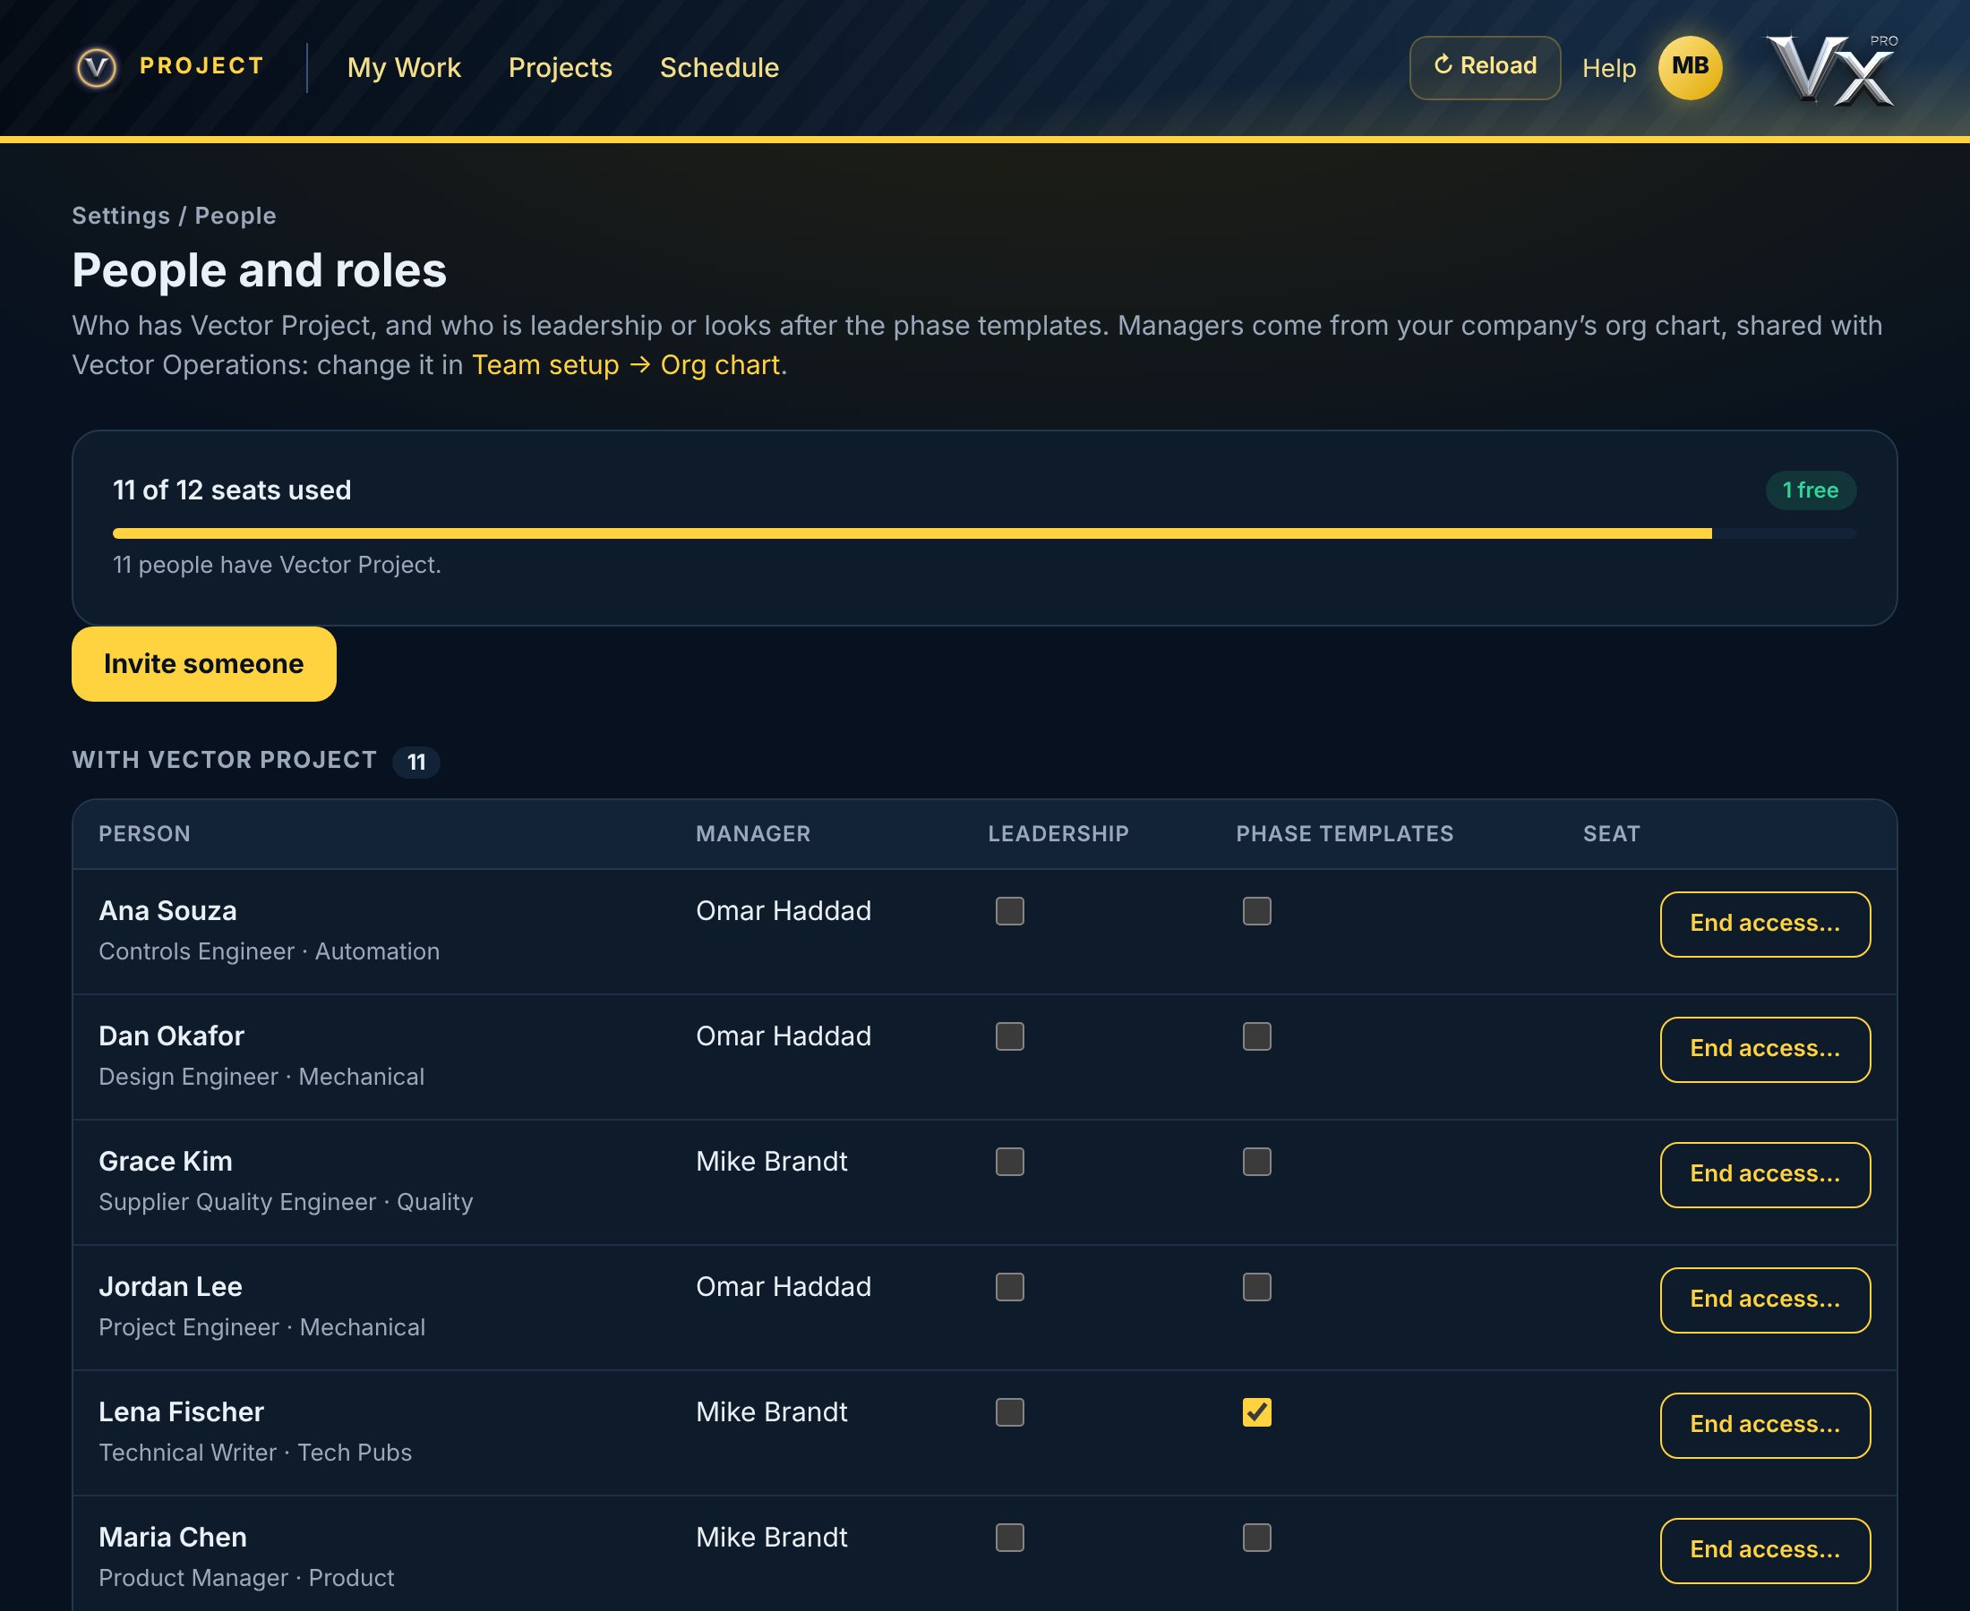Toggle Phase Templates checkbox for Maria Chen

pos(1256,1537)
